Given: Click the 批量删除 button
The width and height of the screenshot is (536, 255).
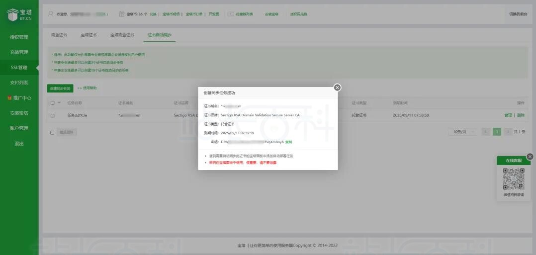Looking at the screenshot, I should pyautogui.click(x=66, y=132).
